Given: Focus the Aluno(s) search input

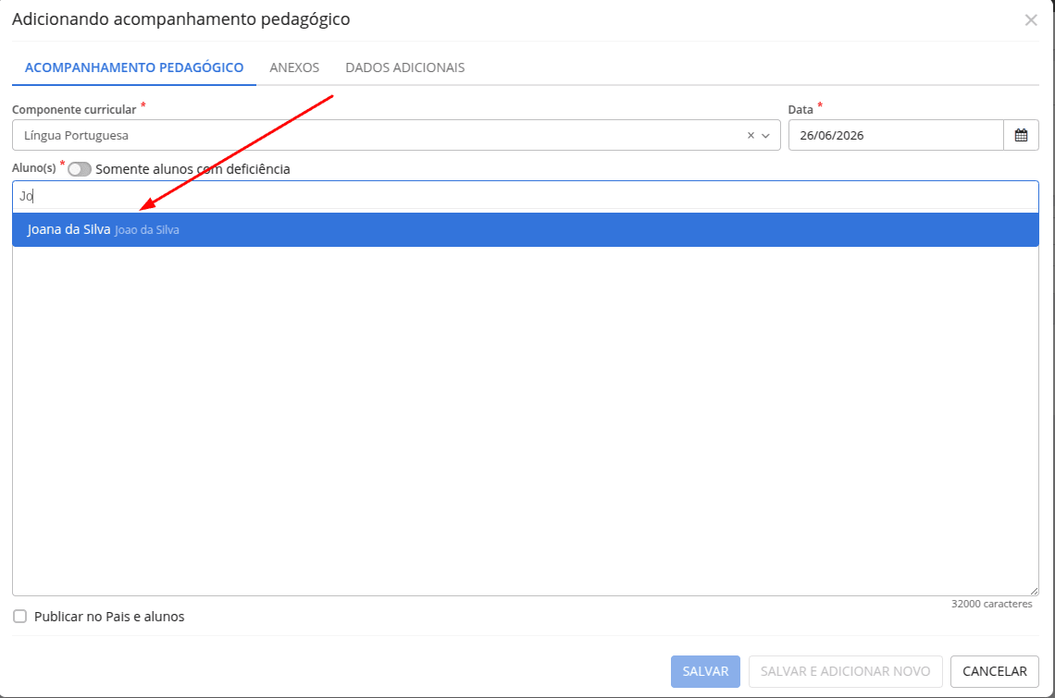Looking at the screenshot, I should click(x=526, y=196).
